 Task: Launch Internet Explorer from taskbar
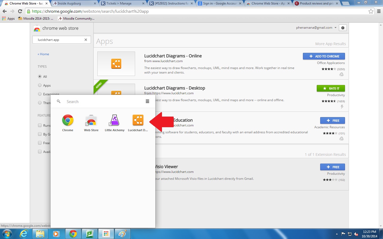[x=24, y=234]
